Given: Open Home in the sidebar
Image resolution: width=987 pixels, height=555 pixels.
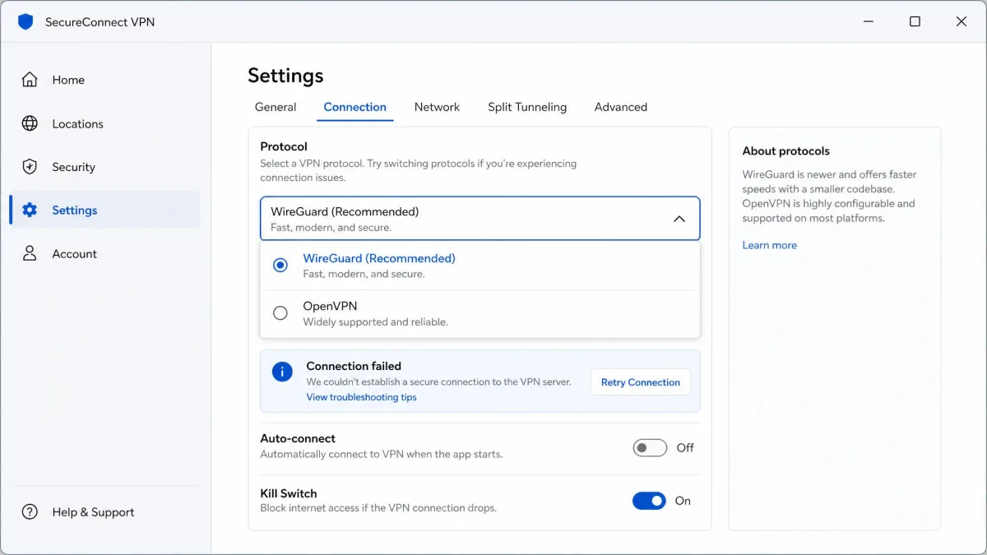Looking at the screenshot, I should pyautogui.click(x=104, y=80).
